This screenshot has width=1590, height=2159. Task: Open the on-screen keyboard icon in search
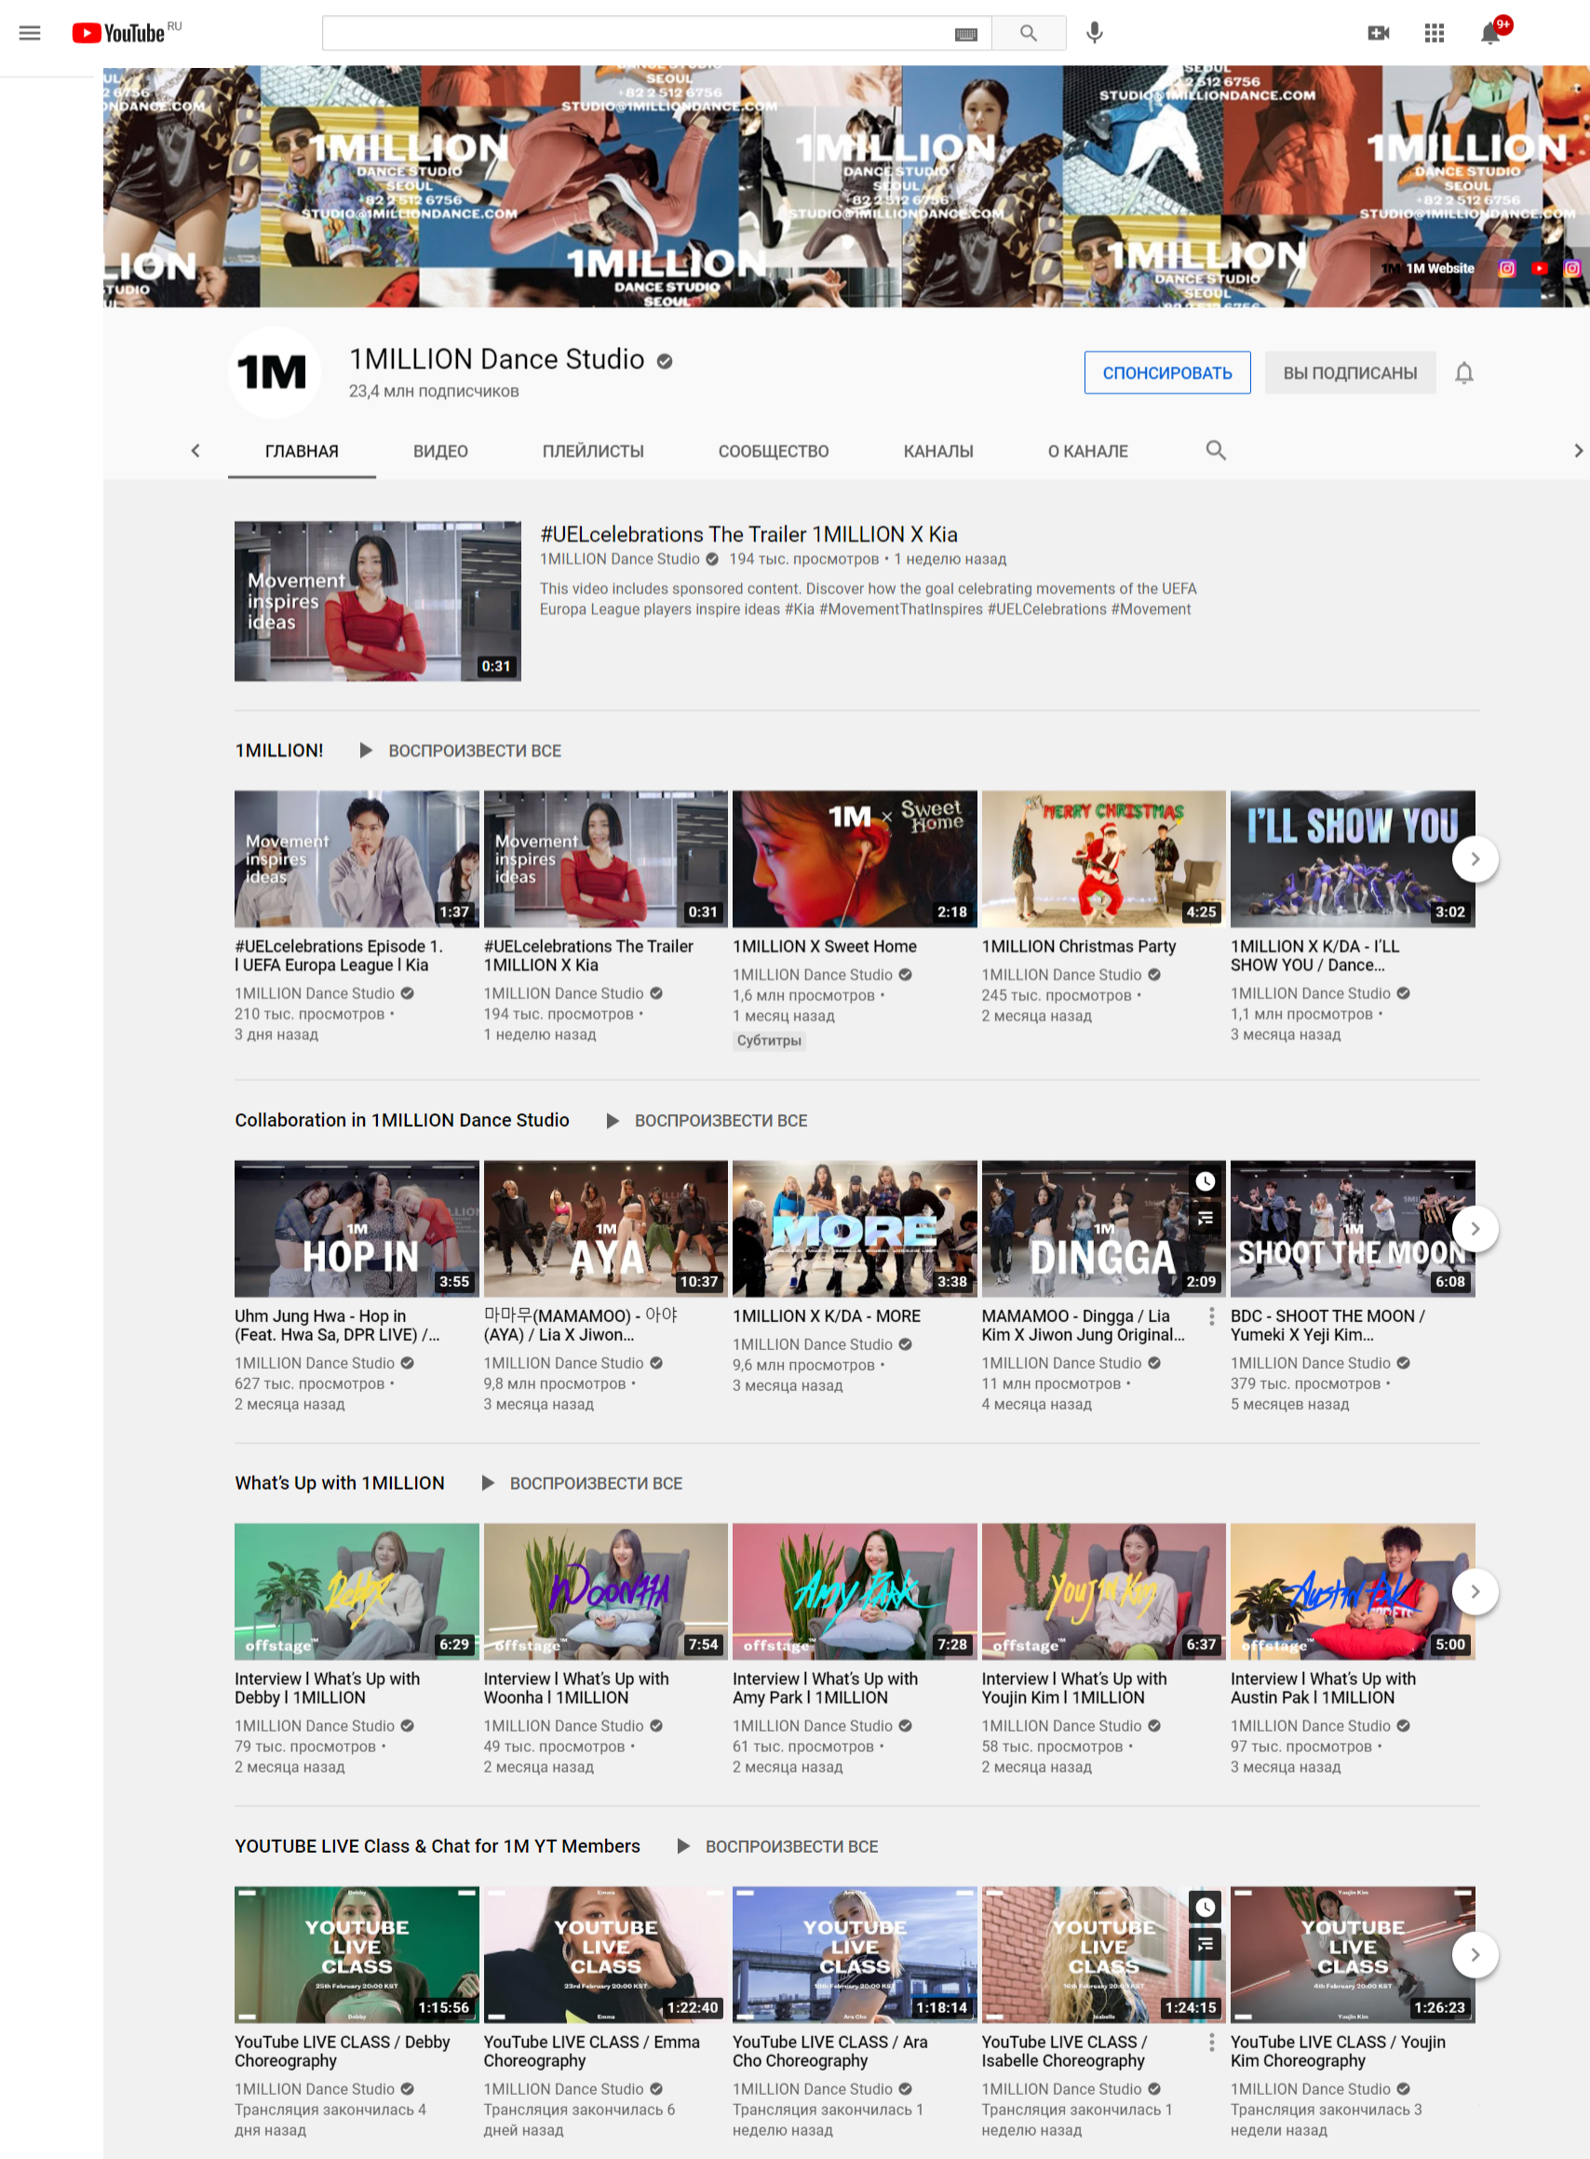click(965, 34)
